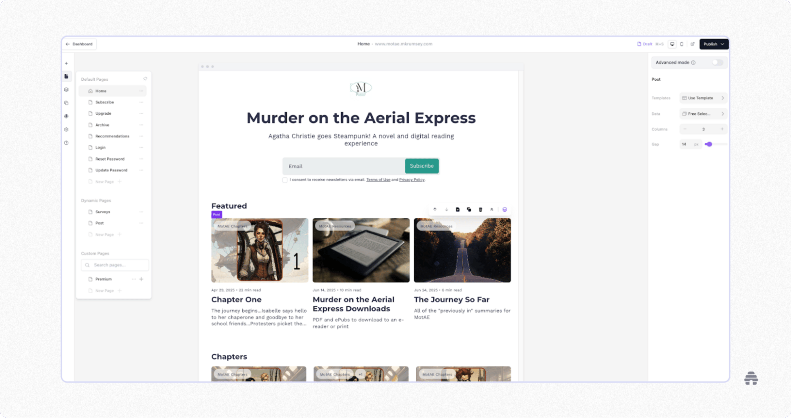Enable Advanced mode toggle
Viewport: 791px width, 418px height.
pyautogui.click(x=717, y=62)
